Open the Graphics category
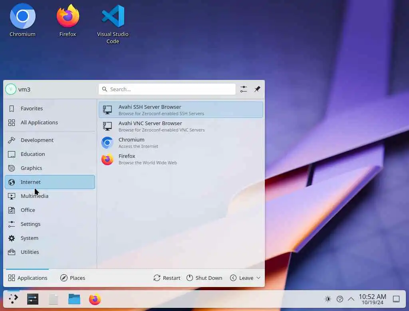 (50, 168)
